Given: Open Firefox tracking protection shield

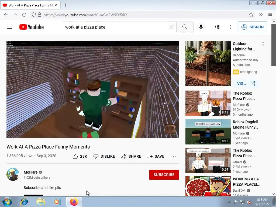Looking at the screenshot, I should coord(34,15).
